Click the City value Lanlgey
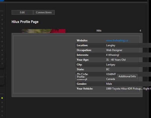The height and width of the screenshot is (118, 151). pos(111,65)
